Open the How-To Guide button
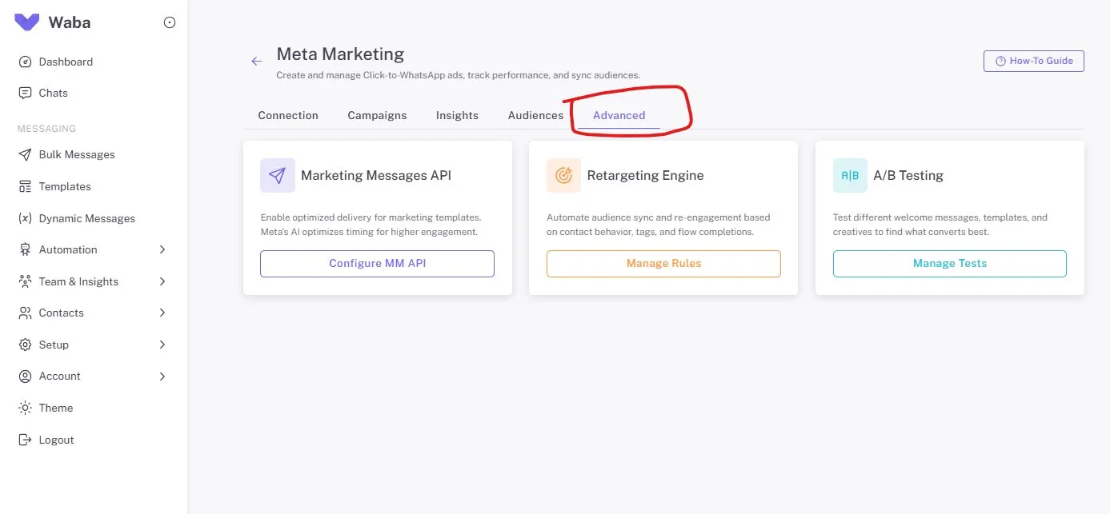Image resolution: width=1110 pixels, height=514 pixels. [x=1033, y=61]
